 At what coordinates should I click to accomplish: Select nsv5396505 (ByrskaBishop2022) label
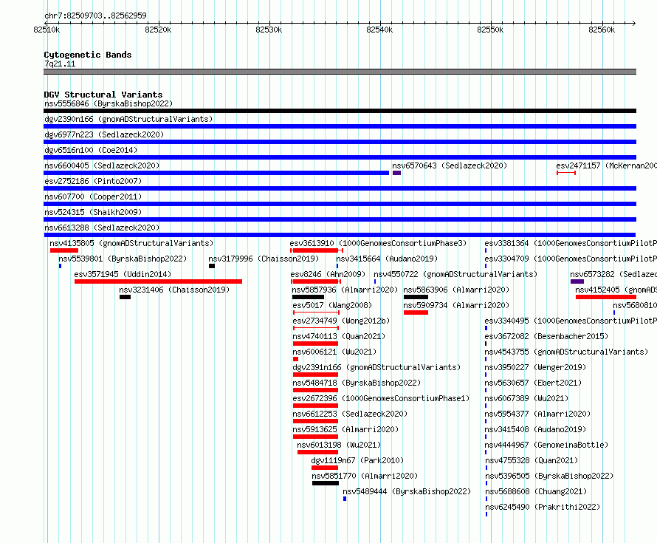coord(548,476)
